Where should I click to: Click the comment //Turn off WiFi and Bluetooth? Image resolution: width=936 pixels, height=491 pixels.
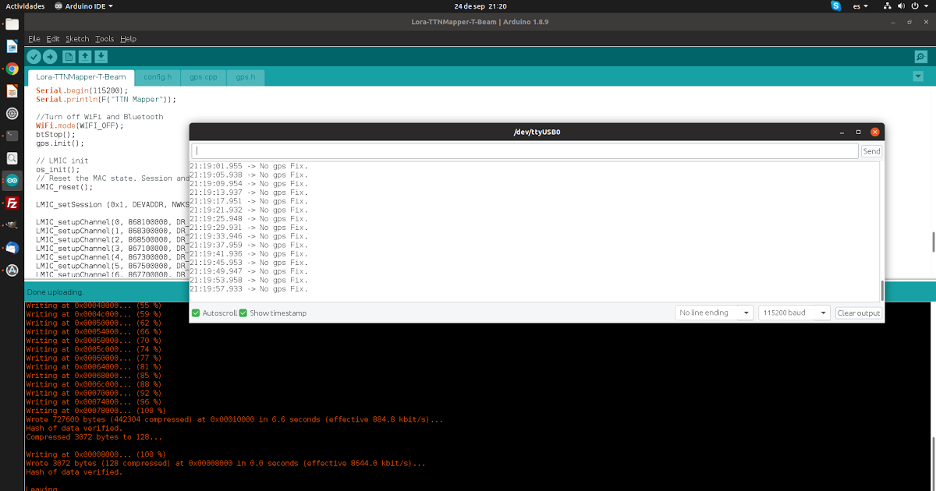[100, 117]
